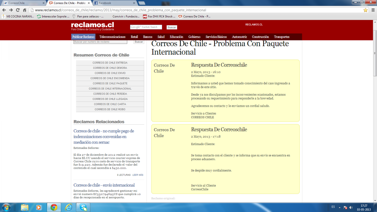
Task: Select CORREOS DE CHILE DEMORA
Action: click(110, 68)
